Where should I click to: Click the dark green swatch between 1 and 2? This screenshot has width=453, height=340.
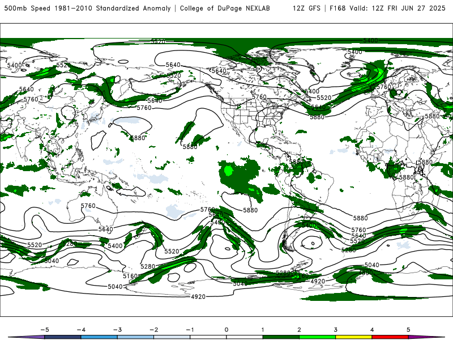click(x=281, y=337)
